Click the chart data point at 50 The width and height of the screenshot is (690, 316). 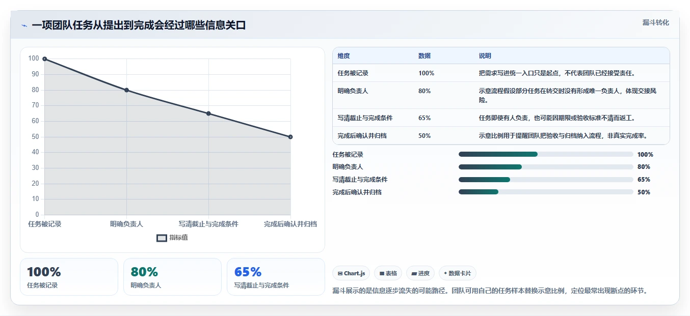pyautogui.click(x=290, y=137)
